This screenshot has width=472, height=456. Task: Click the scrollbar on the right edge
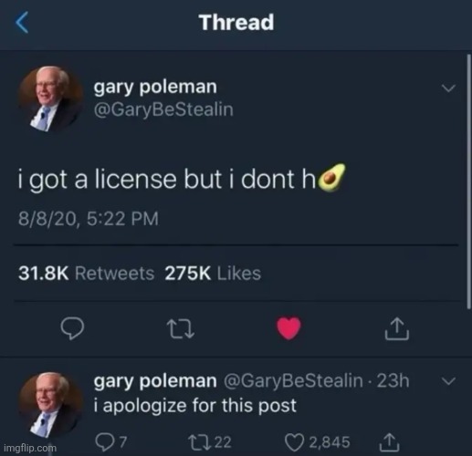point(468,181)
